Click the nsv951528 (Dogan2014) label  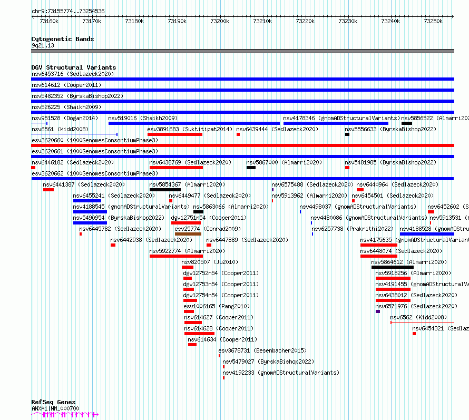click(x=65, y=118)
